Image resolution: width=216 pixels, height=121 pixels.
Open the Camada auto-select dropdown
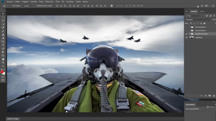pos(28,6)
